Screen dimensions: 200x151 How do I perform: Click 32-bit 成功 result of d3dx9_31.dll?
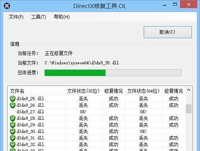[x=114, y=138]
